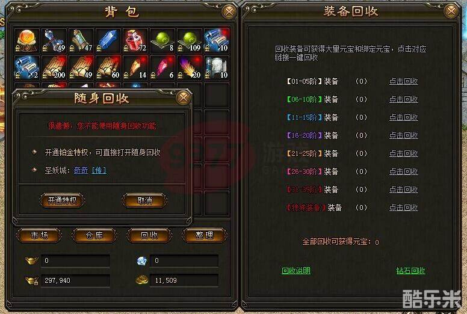
Task: Open the 市场 market tab
Action: (39, 235)
